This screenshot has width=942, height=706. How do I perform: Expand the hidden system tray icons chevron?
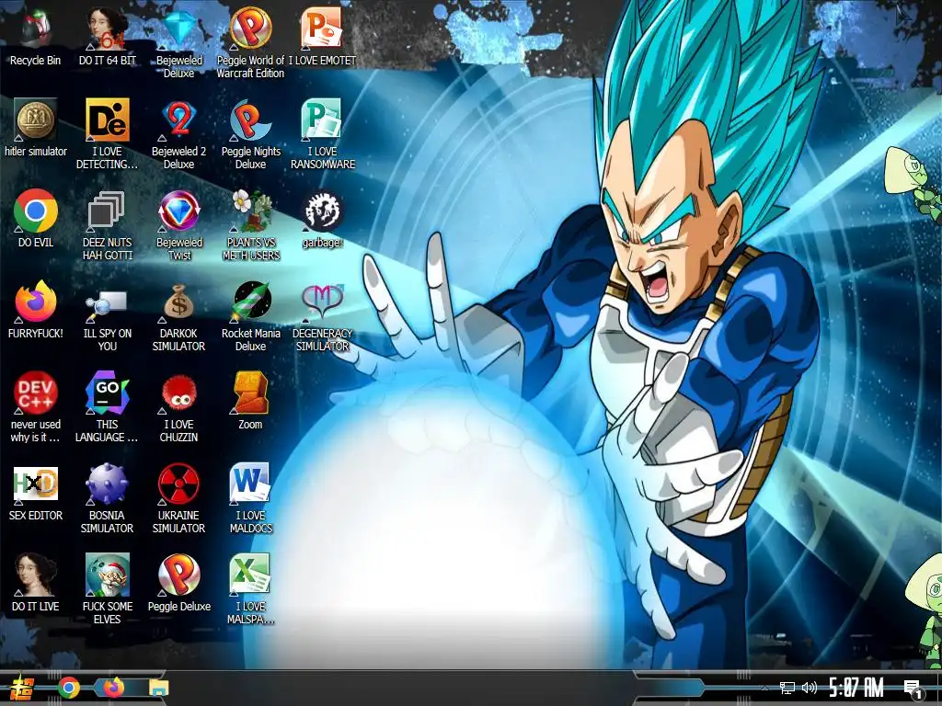pos(764,688)
